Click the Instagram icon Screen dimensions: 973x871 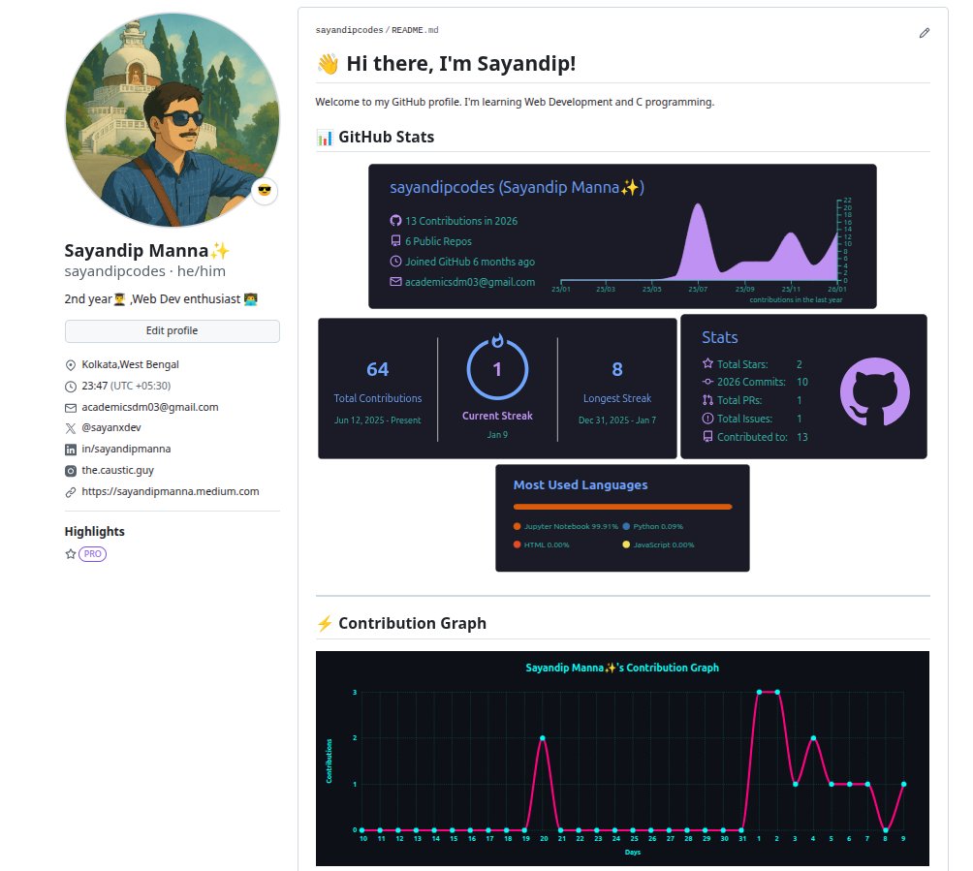[x=71, y=471]
